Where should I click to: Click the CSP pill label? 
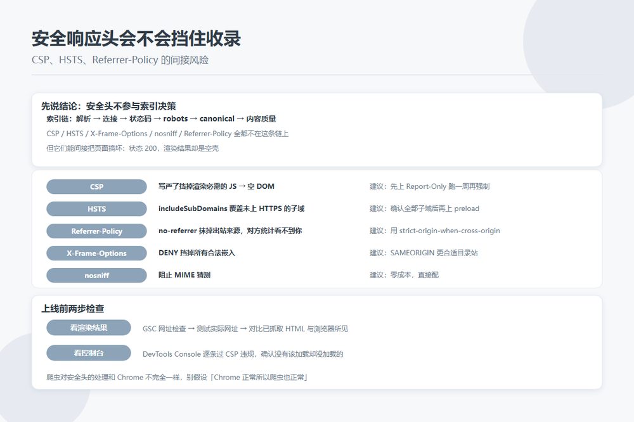click(96, 187)
